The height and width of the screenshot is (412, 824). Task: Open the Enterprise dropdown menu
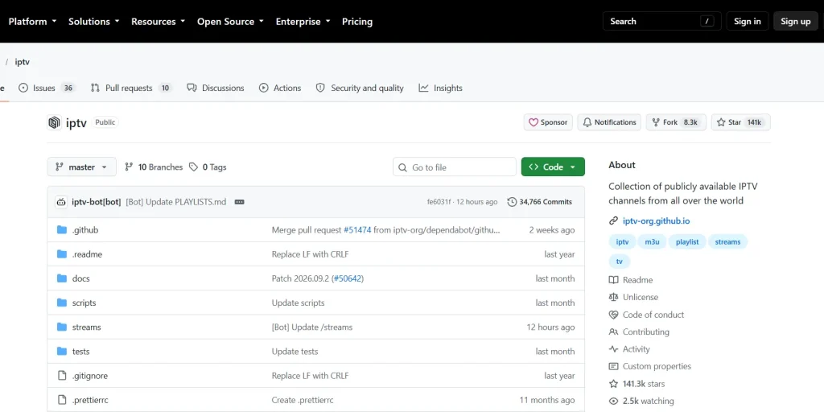tap(303, 22)
